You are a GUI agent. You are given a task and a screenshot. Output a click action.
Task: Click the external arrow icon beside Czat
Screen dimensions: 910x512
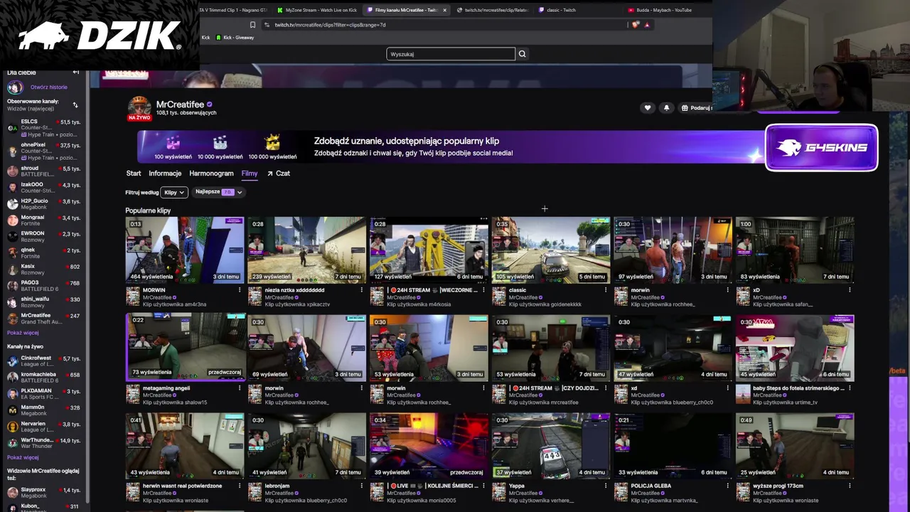(x=270, y=174)
